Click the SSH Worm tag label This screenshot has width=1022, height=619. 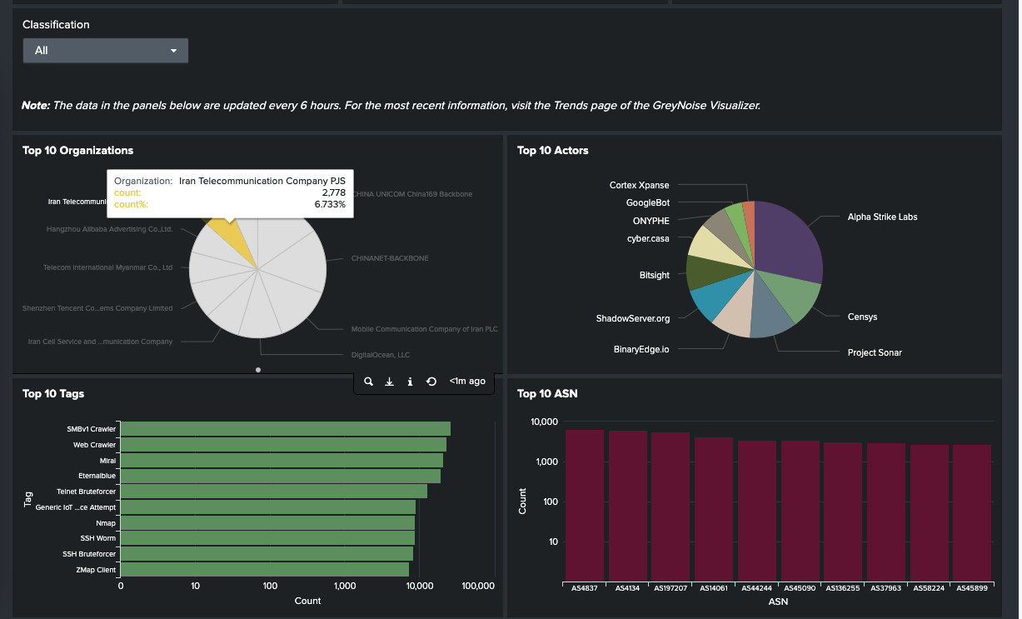pyautogui.click(x=98, y=538)
